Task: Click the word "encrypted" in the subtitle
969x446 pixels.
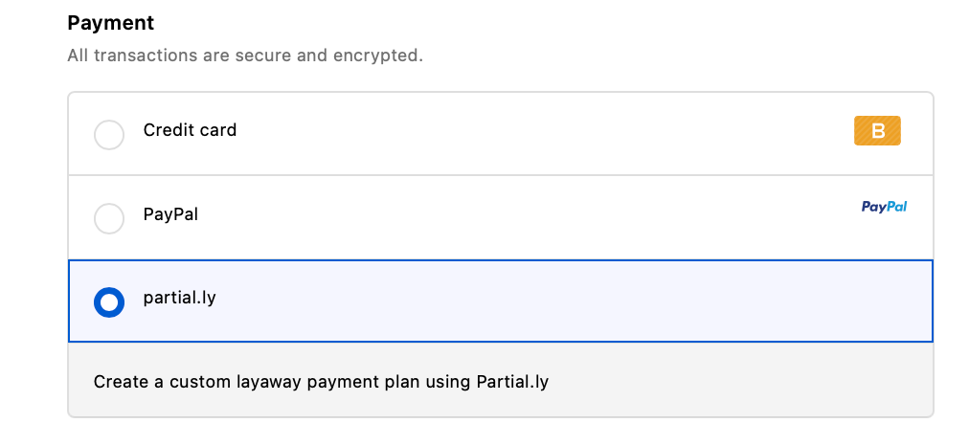Action: [x=376, y=56]
